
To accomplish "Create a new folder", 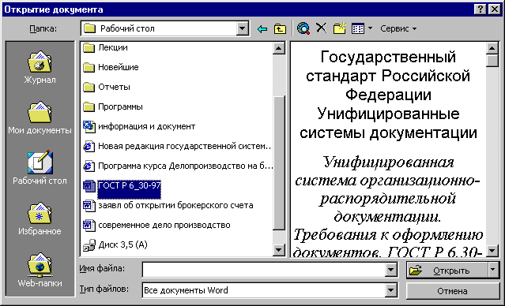I will [x=340, y=28].
